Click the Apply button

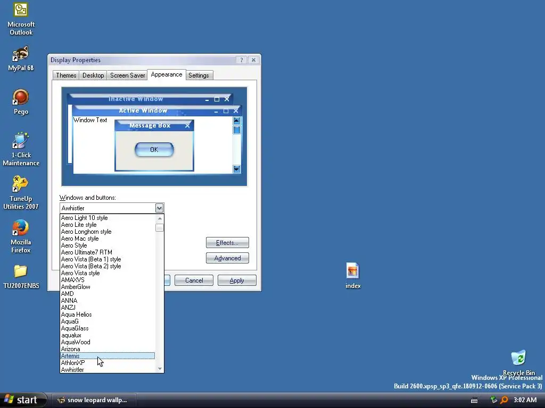point(237,280)
